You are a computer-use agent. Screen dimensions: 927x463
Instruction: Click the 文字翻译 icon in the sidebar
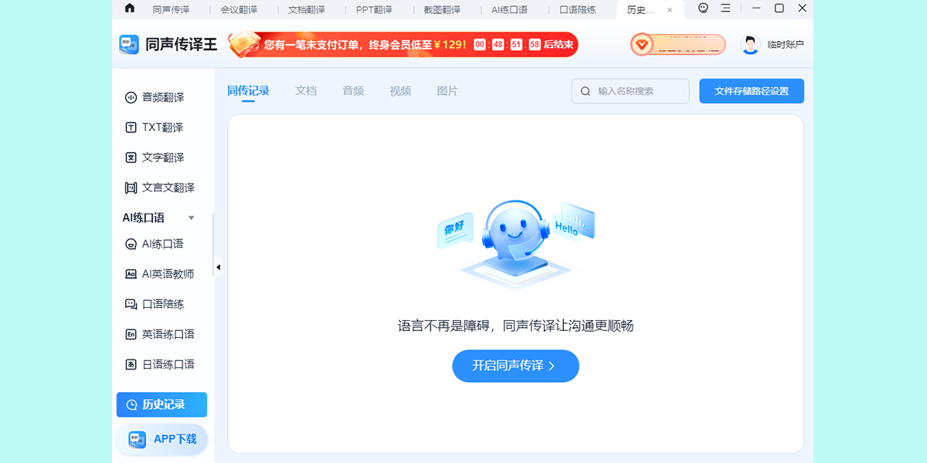[131, 158]
